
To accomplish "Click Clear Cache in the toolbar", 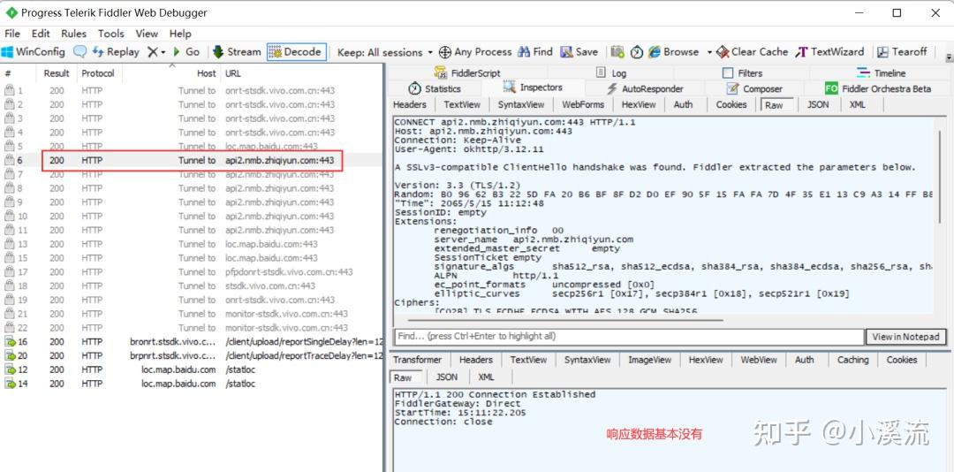I will pos(752,52).
